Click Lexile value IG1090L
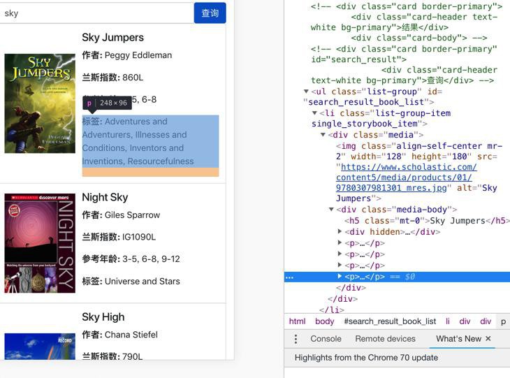Screen dimensions: 510x378 coord(139,237)
